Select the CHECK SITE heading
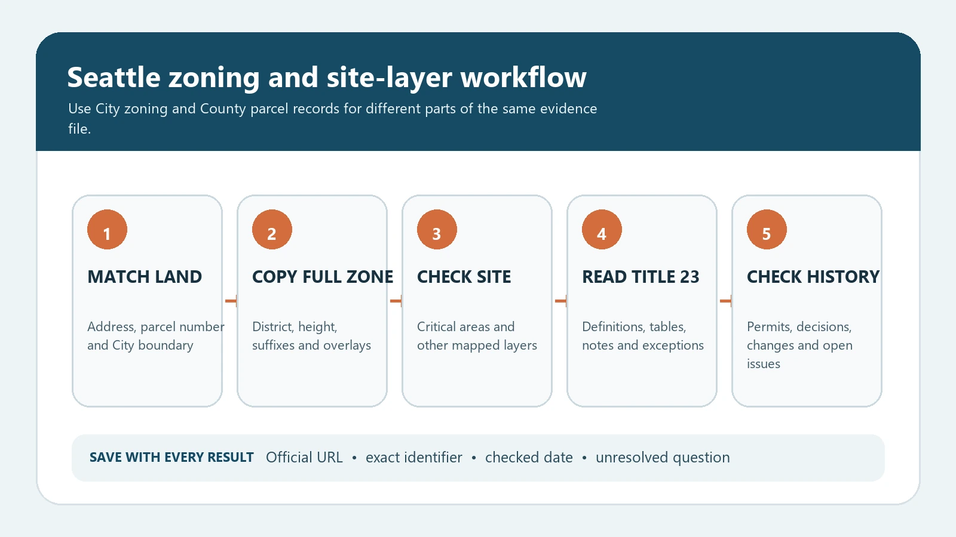This screenshot has width=956, height=537. tap(464, 277)
